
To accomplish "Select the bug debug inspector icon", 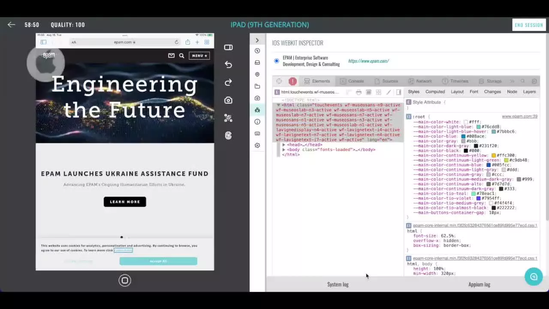I will coord(257,110).
